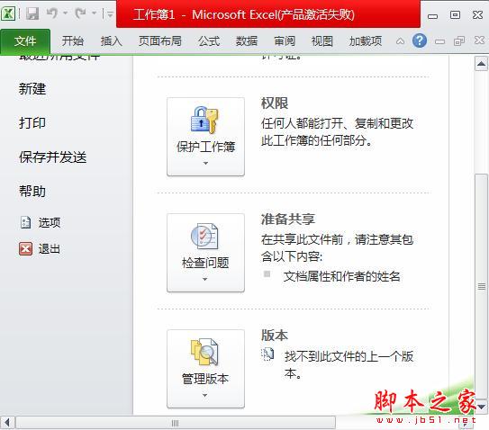Switch to the 页面布局 ribbon tab
This screenshot has width=489, height=430.
click(x=160, y=41)
